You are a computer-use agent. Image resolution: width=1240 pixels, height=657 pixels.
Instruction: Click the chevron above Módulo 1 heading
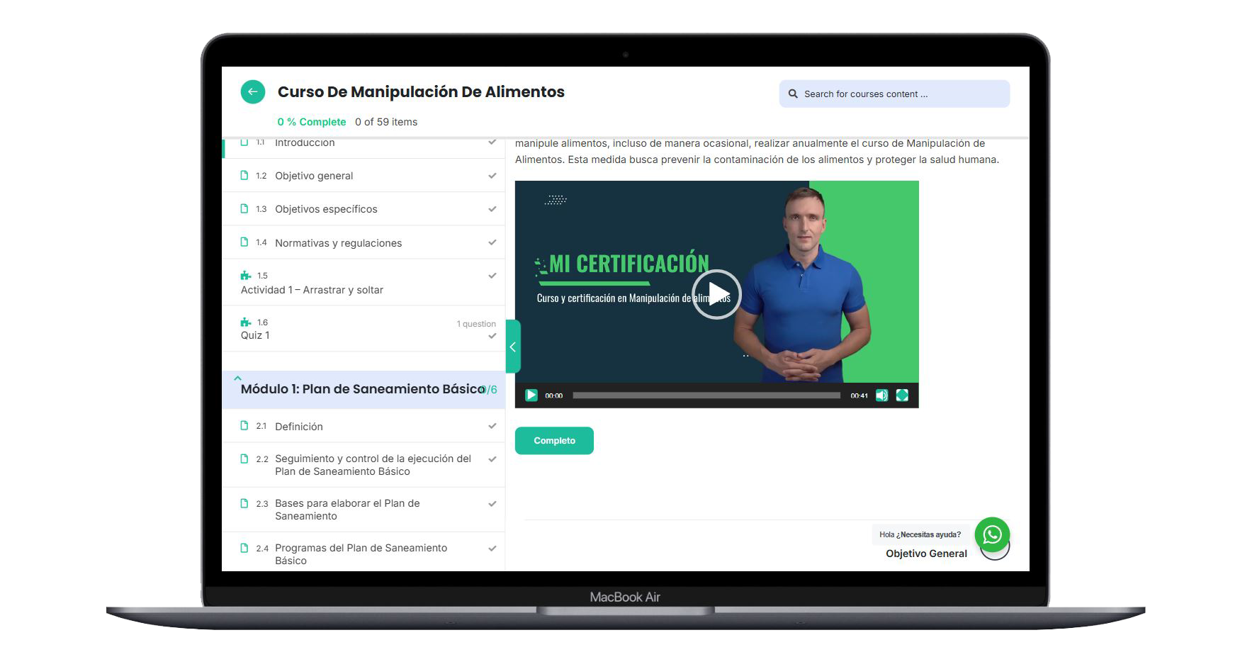(238, 378)
